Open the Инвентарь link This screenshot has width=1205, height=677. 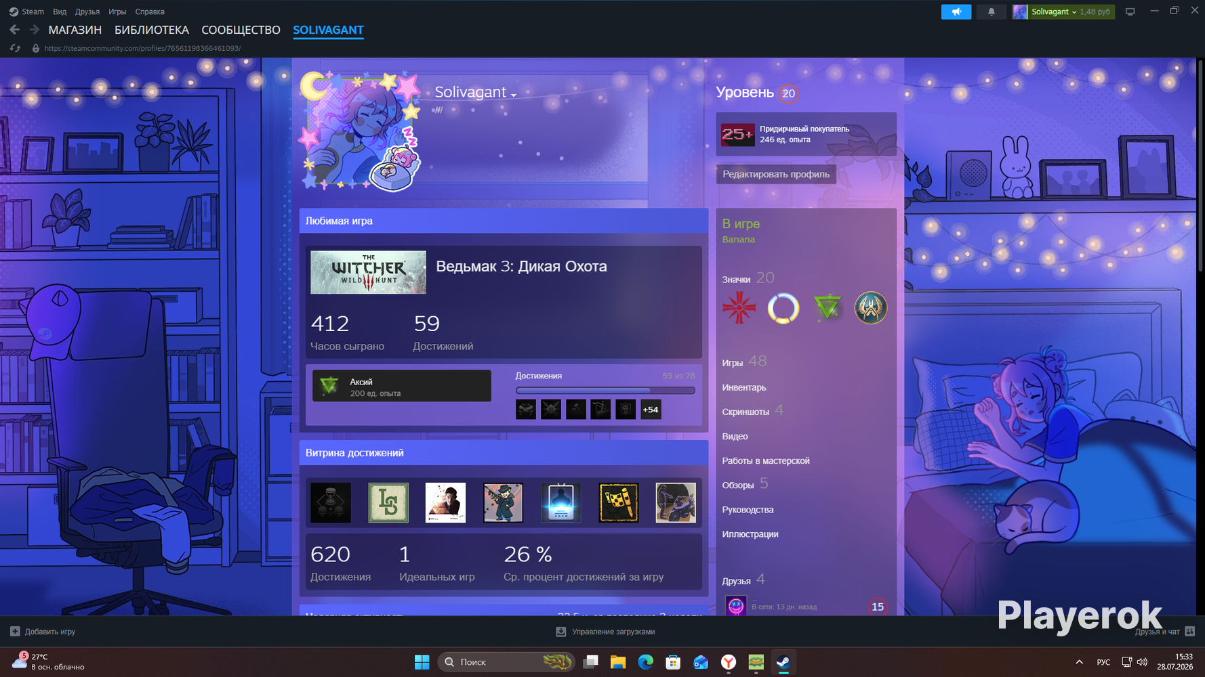[744, 387]
